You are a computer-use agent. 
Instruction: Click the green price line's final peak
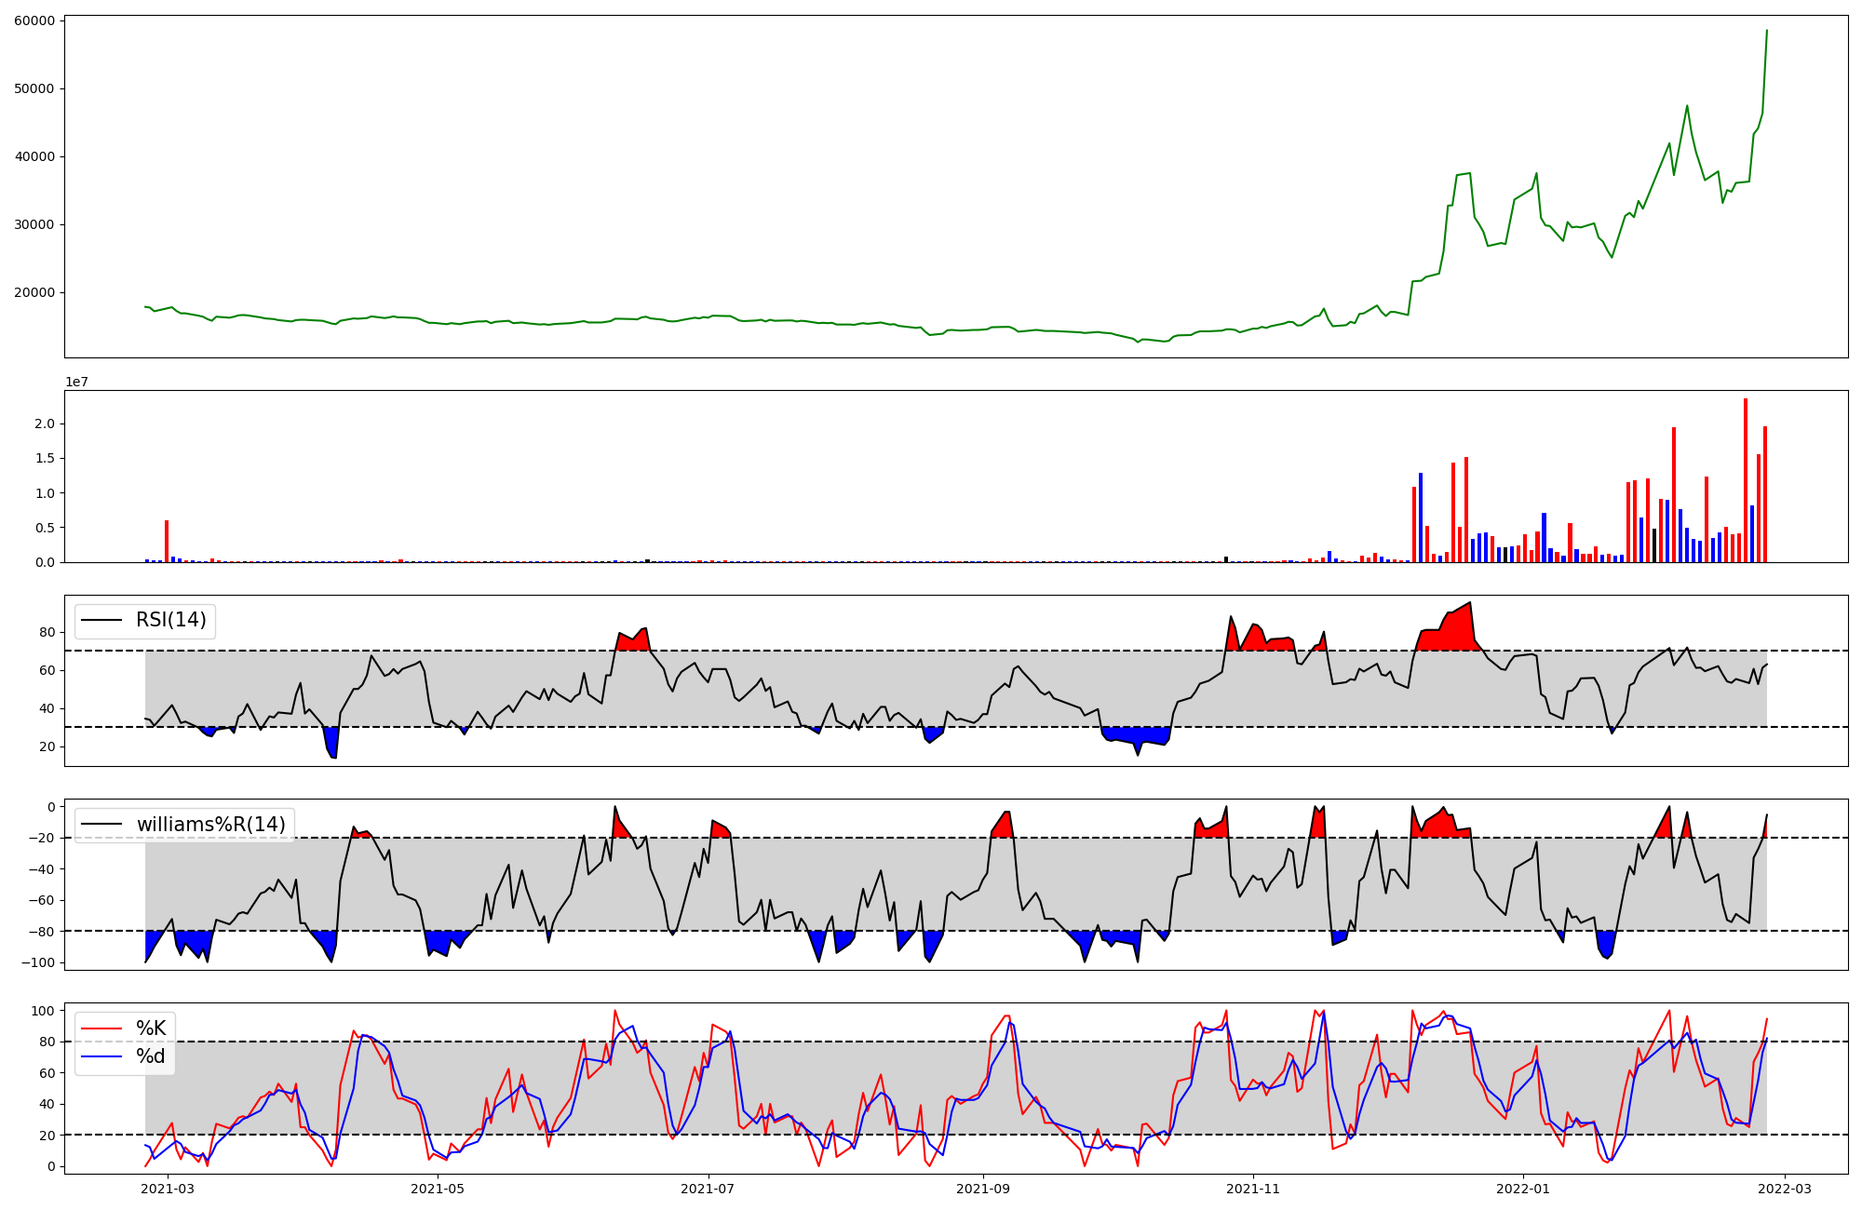click(1767, 31)
